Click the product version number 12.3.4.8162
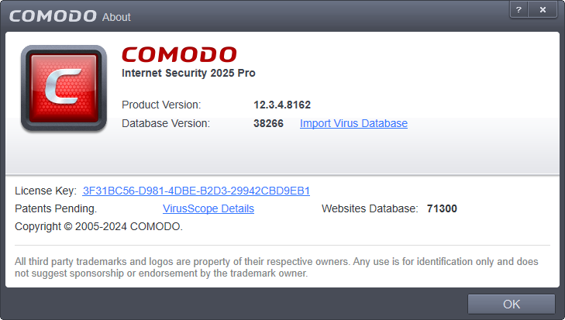565x320 pixels. point(282,105)
